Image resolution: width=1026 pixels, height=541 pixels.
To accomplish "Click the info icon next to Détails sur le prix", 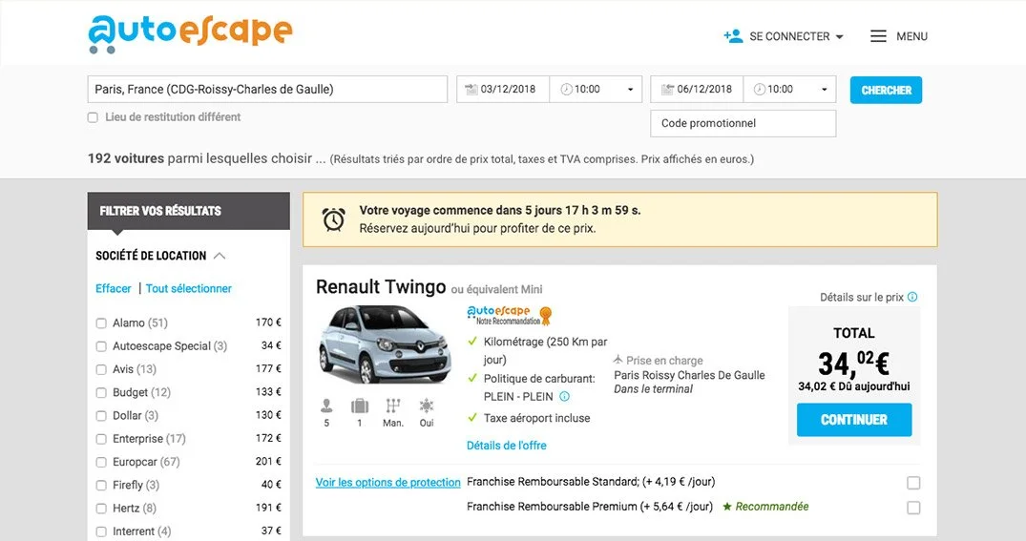I will pyautogui.click(x=912, y=297).
